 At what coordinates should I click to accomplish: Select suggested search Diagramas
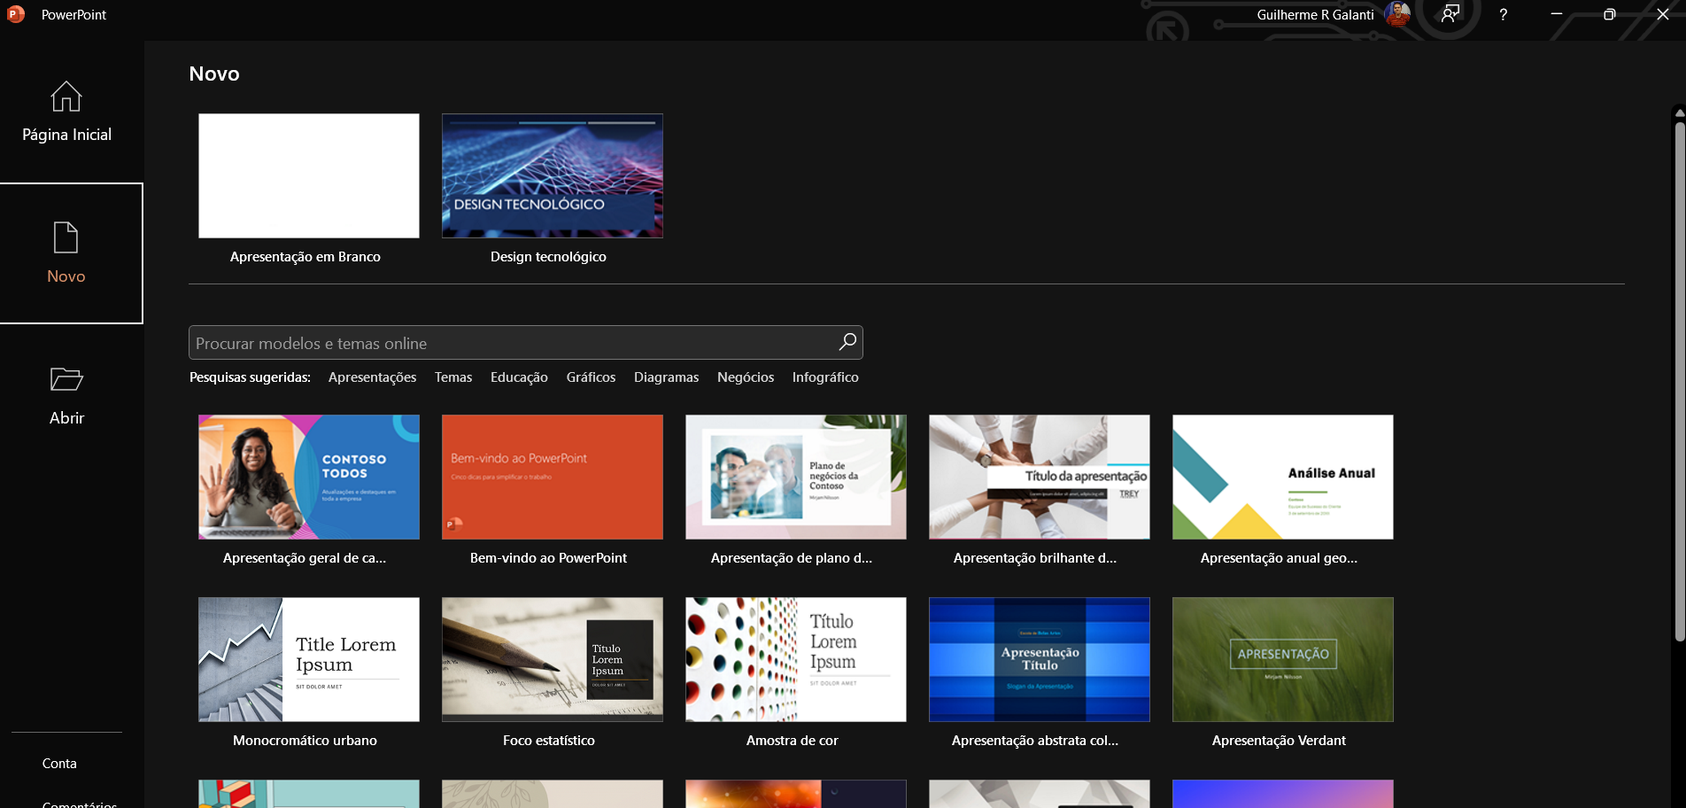click(666, 377)
